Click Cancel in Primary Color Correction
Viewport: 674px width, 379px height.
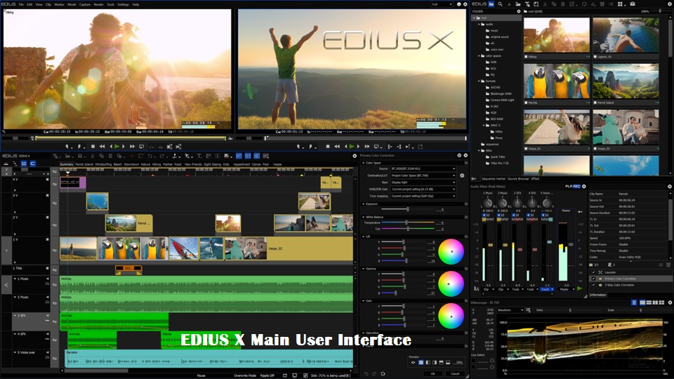[x=455, y=373]
